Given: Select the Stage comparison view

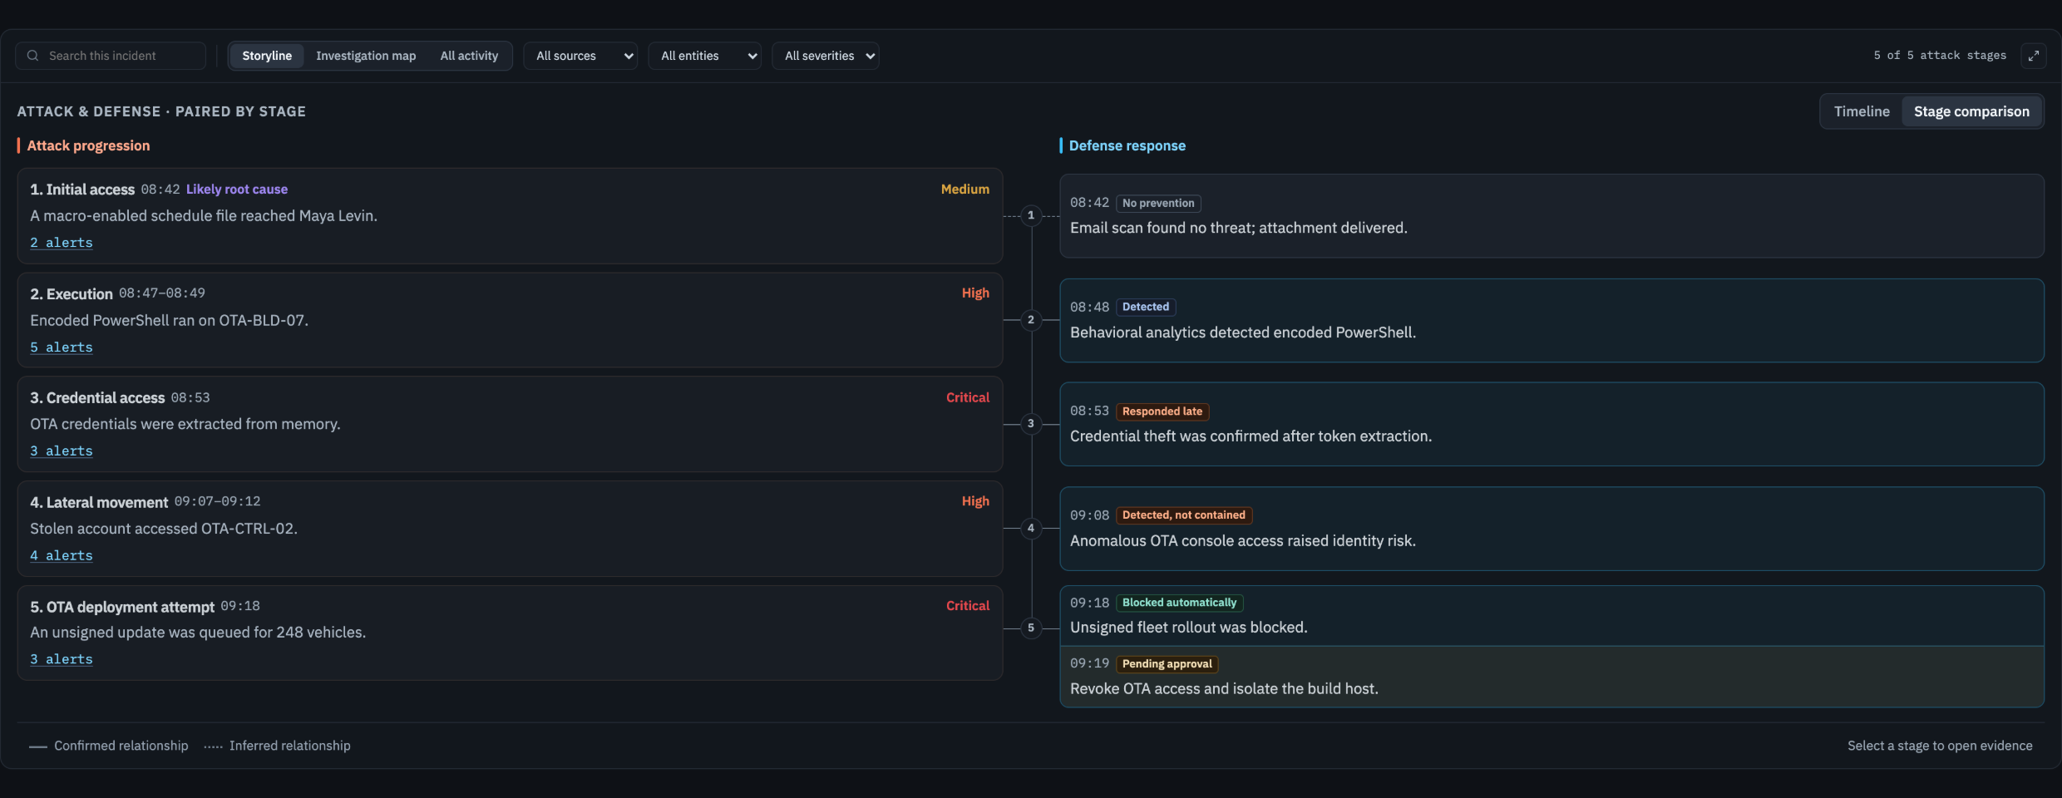Looking at the screenshot, I should [x=1971, y=111].
